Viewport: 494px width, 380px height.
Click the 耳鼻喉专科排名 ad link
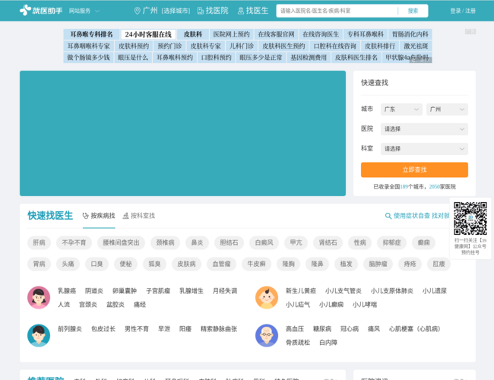click(91, 34)
